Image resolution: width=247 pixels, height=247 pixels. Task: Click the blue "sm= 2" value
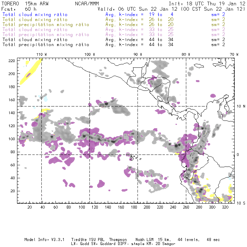(218, 14)
